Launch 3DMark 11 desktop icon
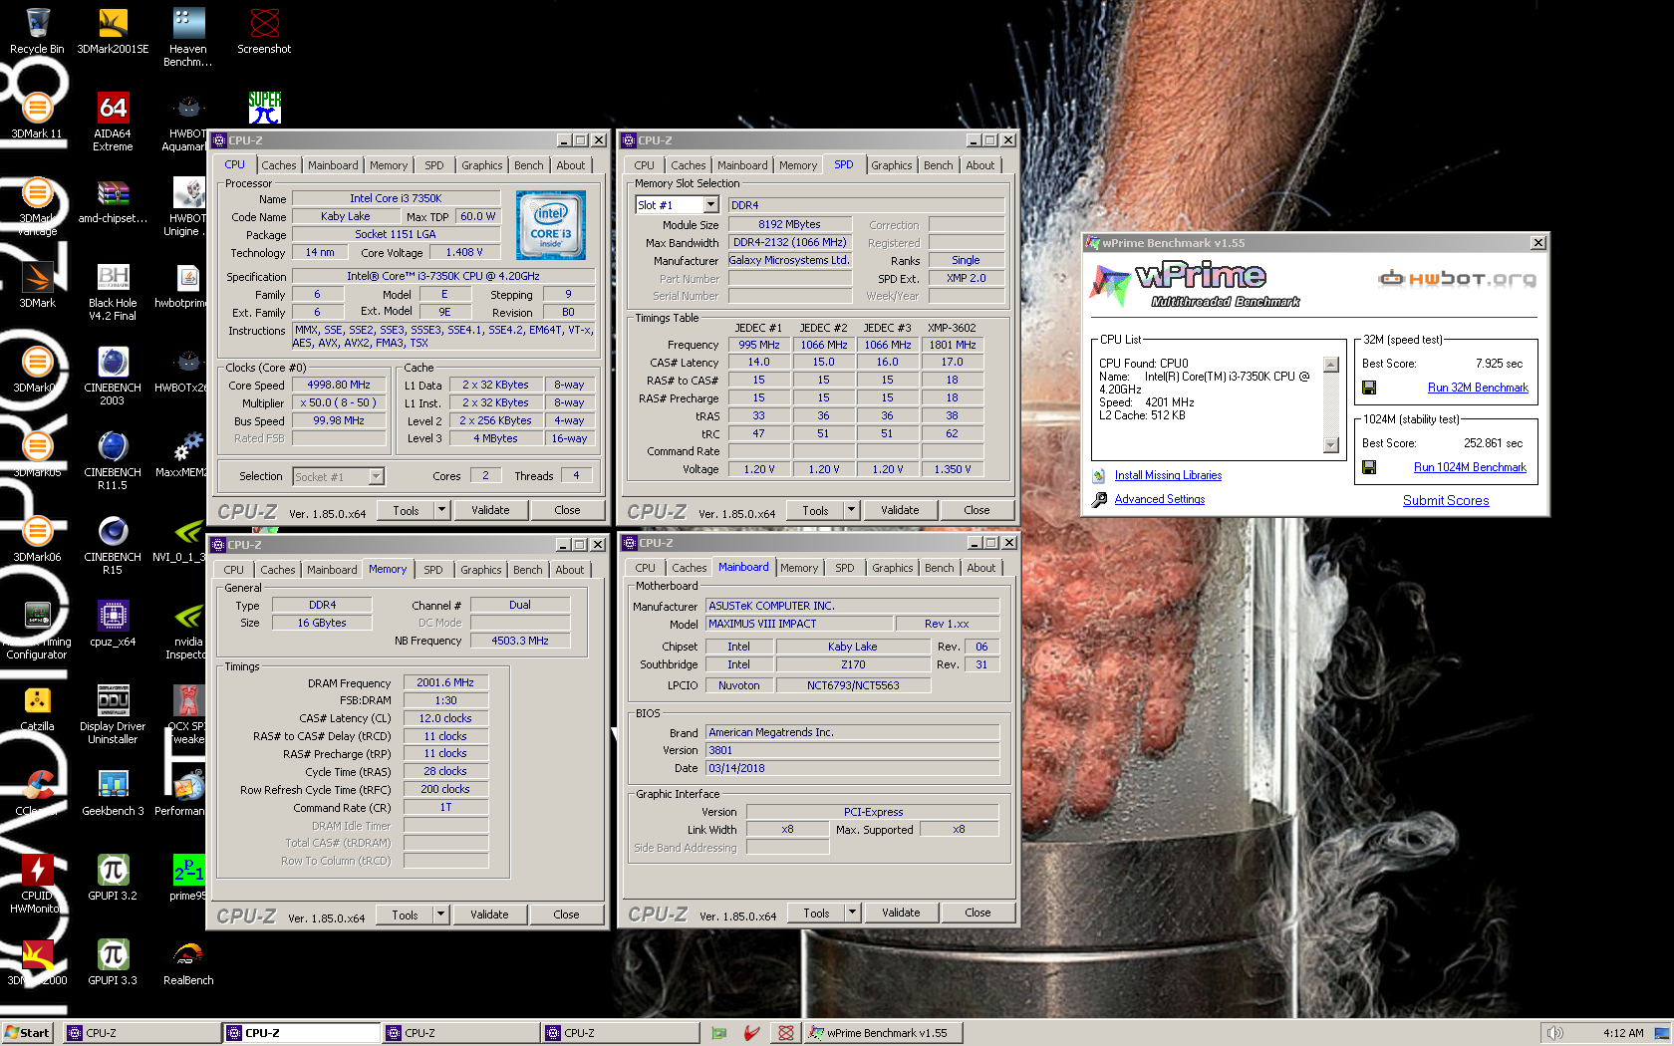Viewport: 1674px width, 1046px height. tap(37, 116)
